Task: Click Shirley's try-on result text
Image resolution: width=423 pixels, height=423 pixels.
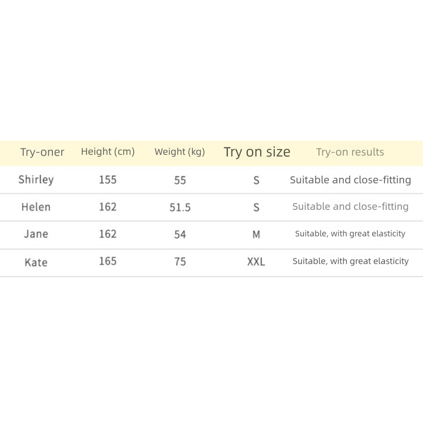Action: 351,180
